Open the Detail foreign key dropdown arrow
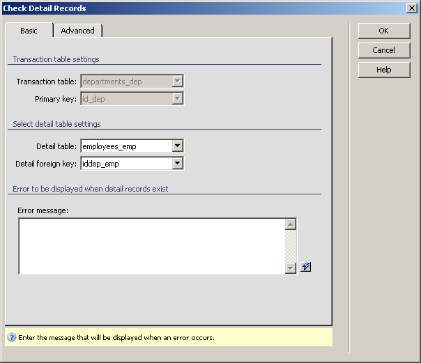The height and width of the screenshot is (363, 421). click(x=178, y=164)
